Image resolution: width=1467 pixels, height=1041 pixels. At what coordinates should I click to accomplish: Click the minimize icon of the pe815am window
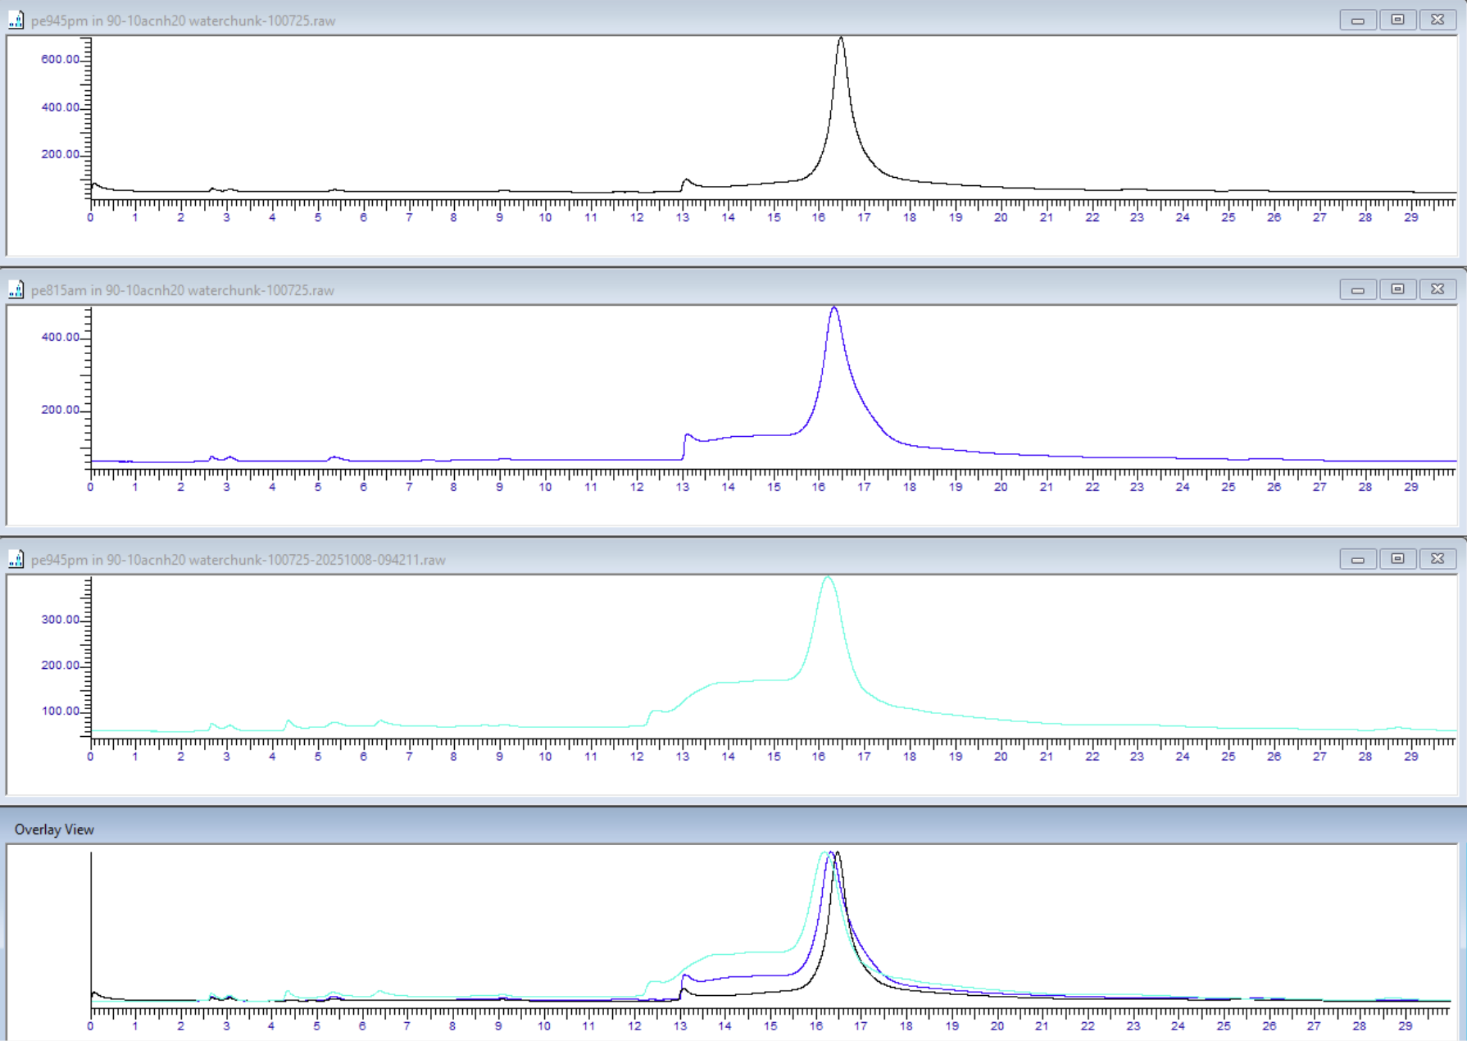tap(1358, 289)
